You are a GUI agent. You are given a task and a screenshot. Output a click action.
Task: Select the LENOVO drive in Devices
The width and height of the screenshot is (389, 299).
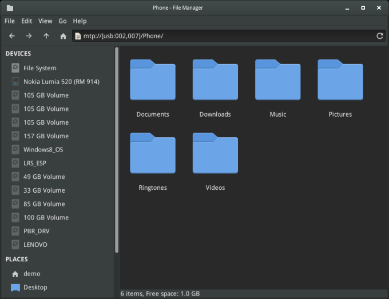tap(35, 245)
